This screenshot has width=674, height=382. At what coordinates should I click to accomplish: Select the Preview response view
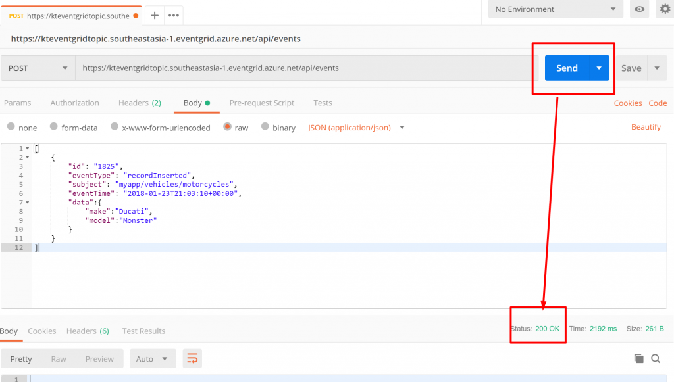(x=99, y=359)
